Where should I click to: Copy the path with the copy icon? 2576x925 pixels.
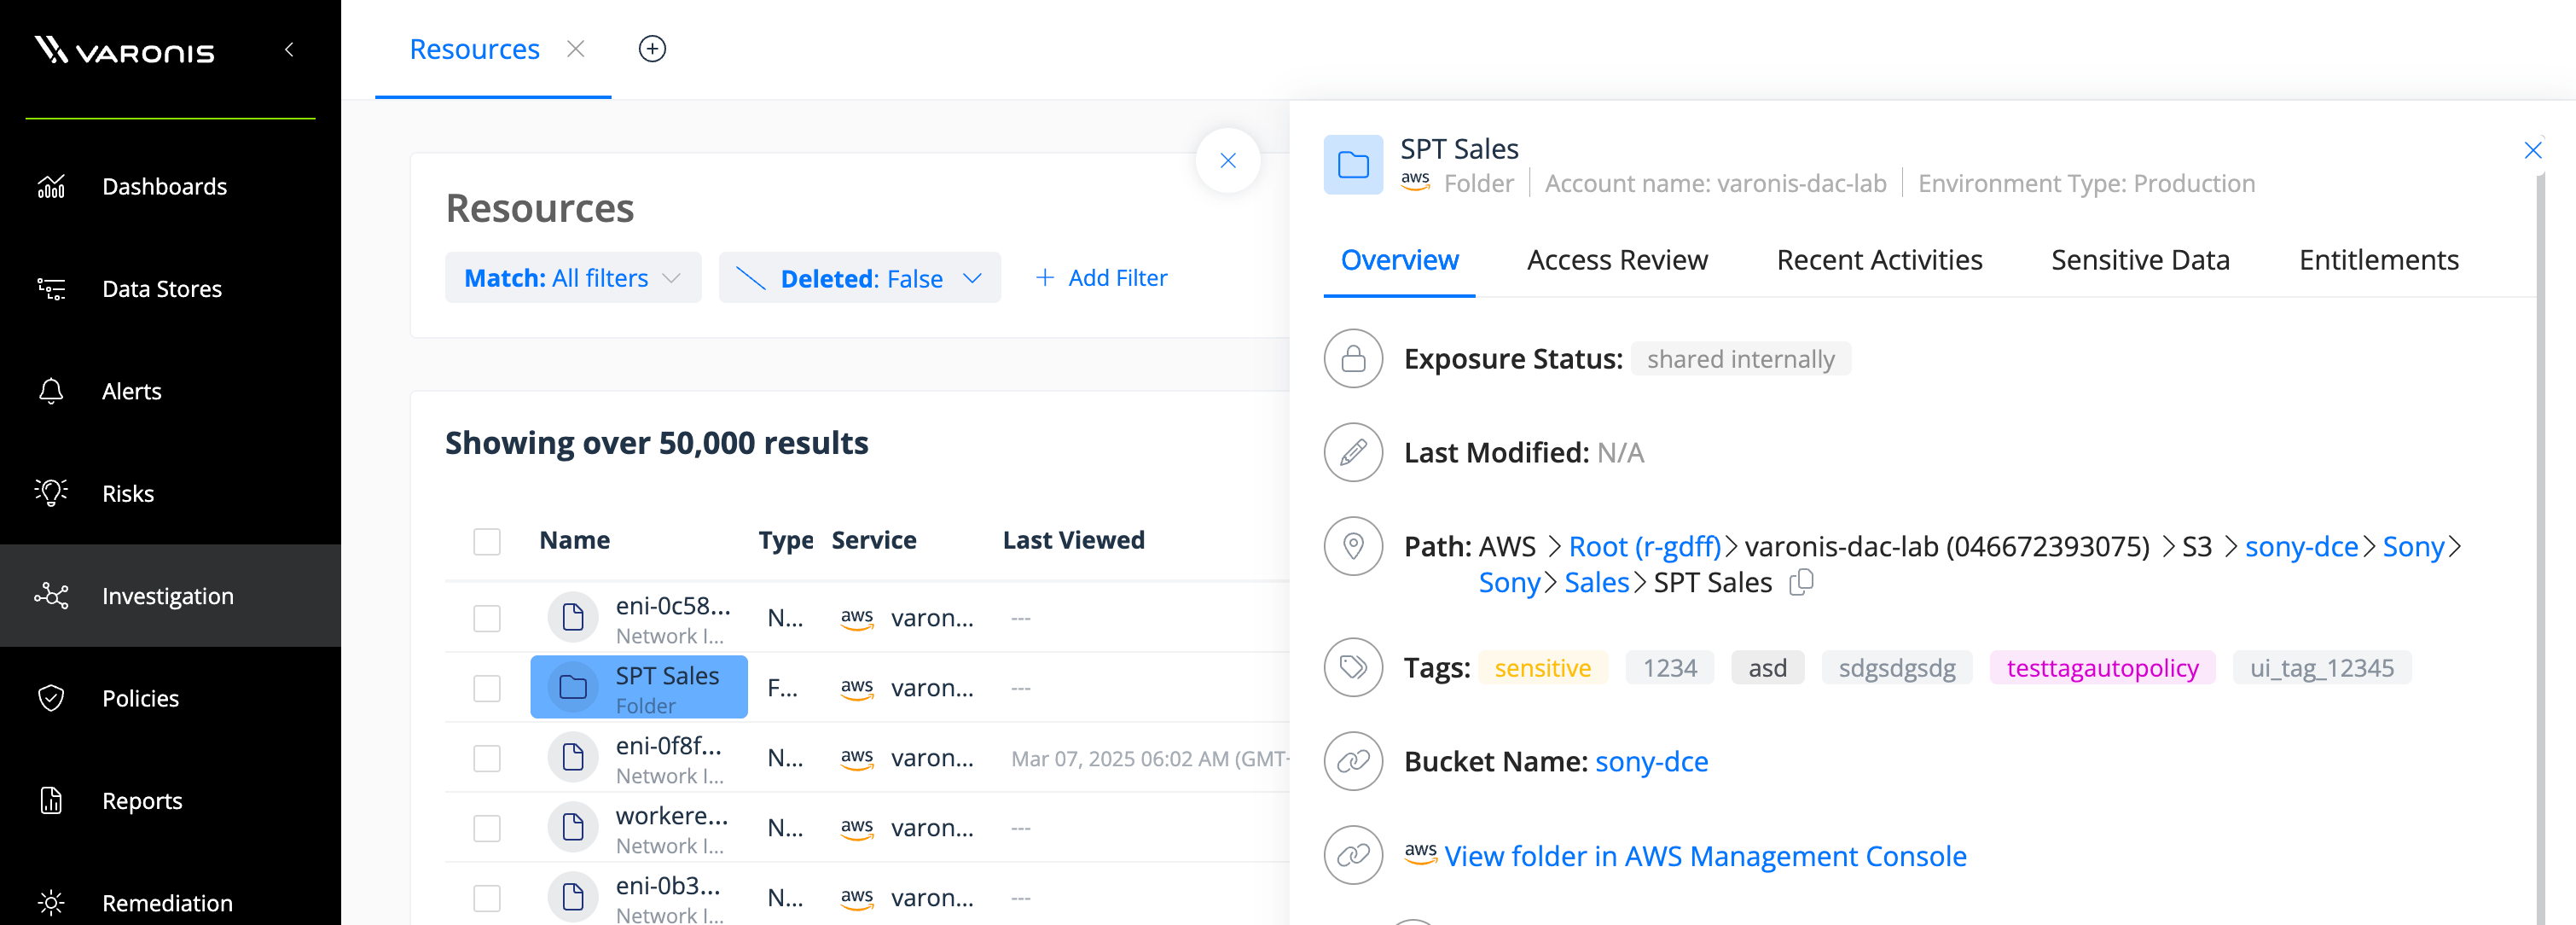point(1800,582)
